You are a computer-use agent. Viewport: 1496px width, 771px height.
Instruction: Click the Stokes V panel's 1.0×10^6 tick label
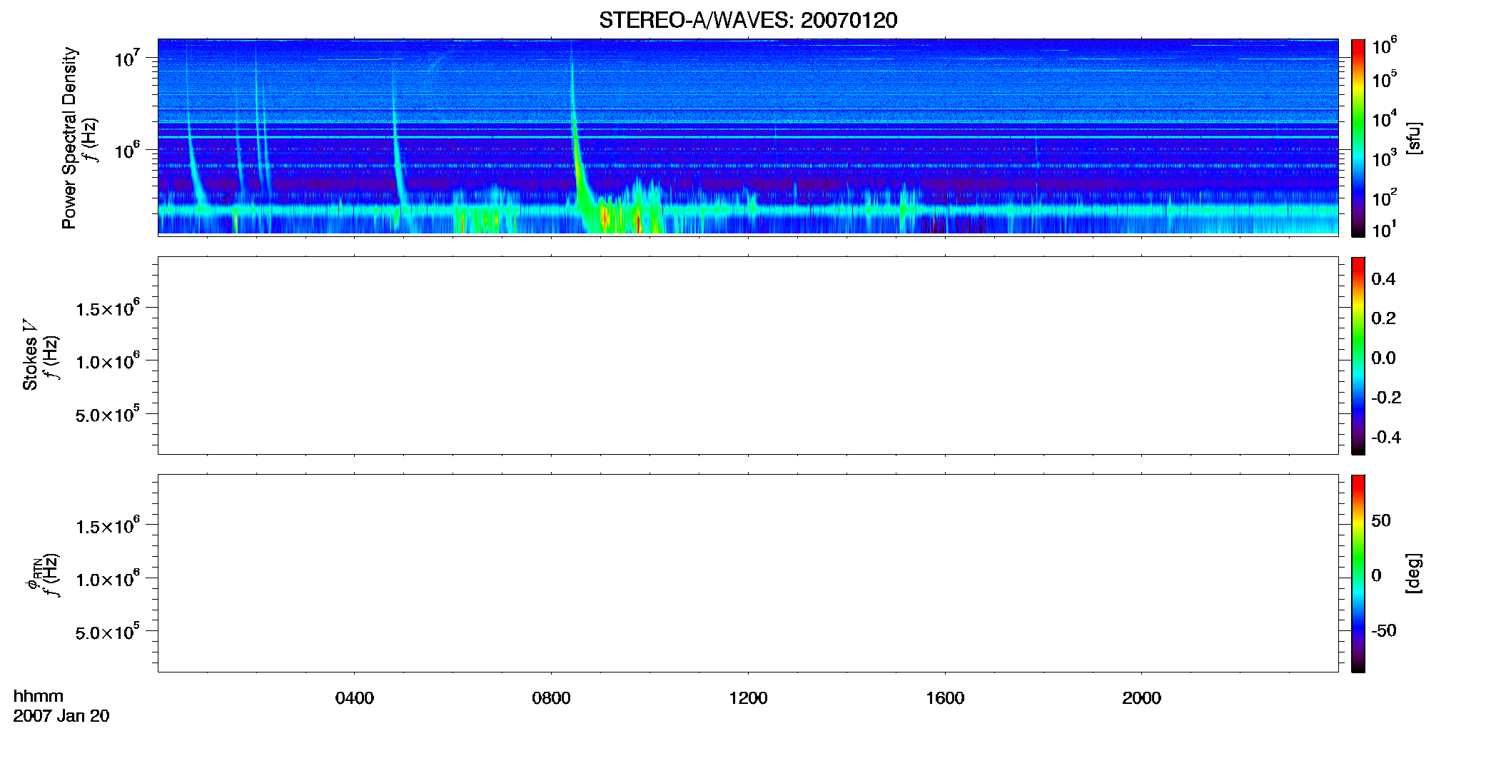click(108, 361)
